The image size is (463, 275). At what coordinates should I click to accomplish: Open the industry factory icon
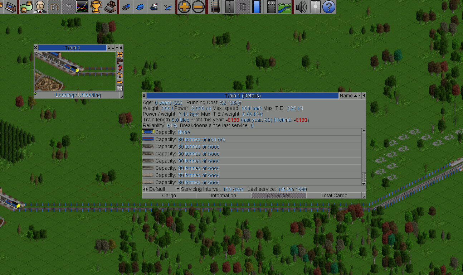pyautogui.click(x=110, y=7)
